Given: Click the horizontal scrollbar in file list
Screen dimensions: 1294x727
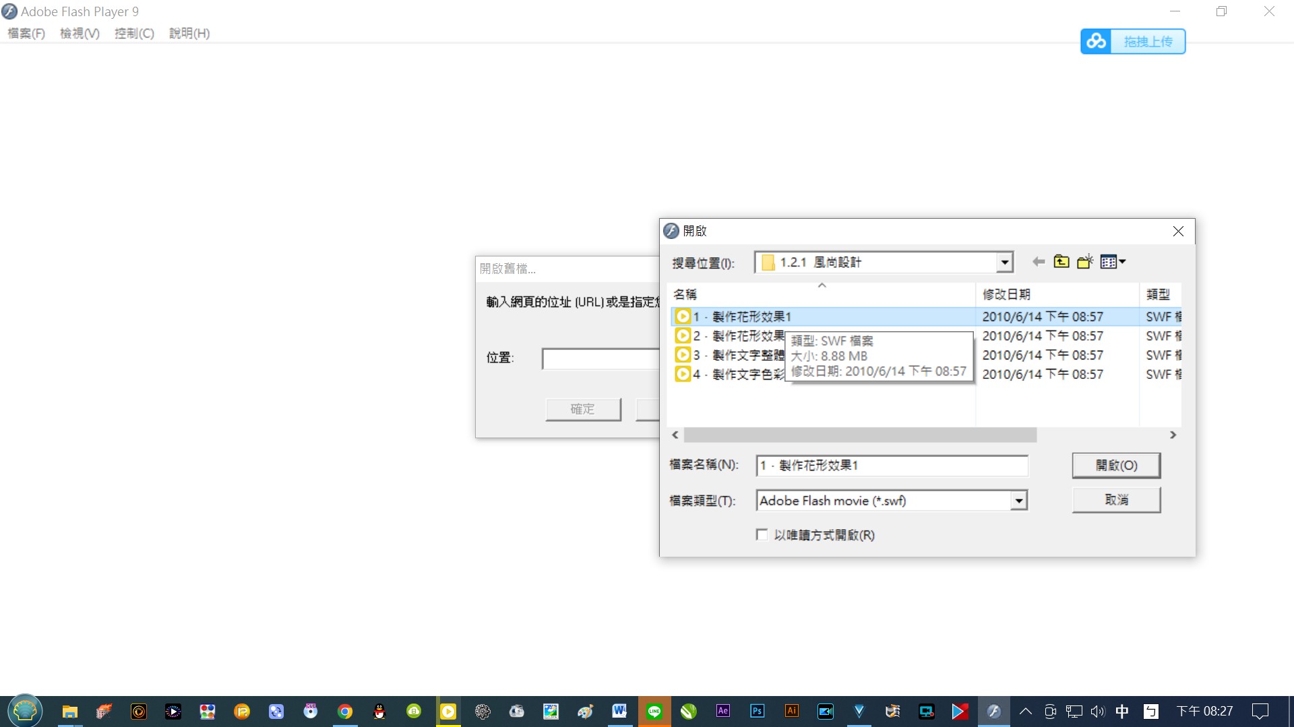Looking at the screenshot, I should click(860, 436).
